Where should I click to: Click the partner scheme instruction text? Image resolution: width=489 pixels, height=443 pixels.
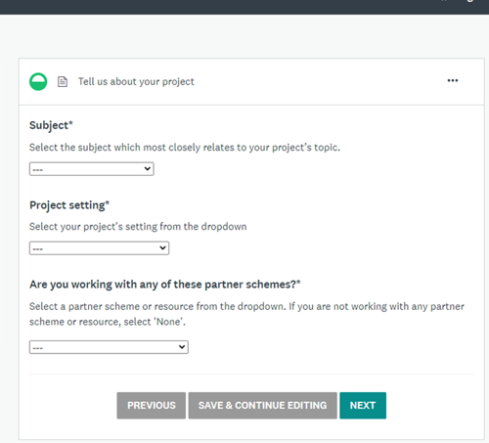[246, 314]
